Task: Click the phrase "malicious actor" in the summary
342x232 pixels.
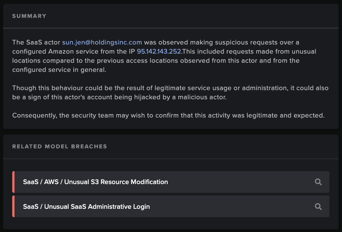Action: 202,97
